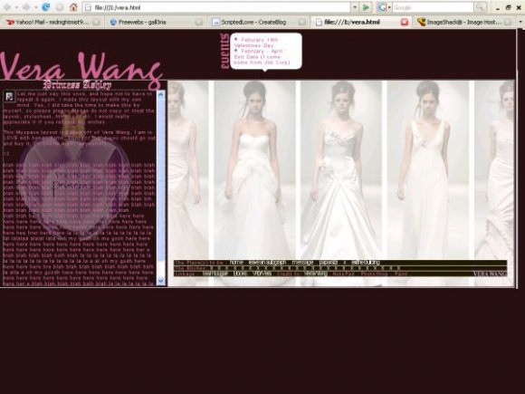Open the list-all-tabs dropdown arrow

pyautogui.click(x=520, y=22)
